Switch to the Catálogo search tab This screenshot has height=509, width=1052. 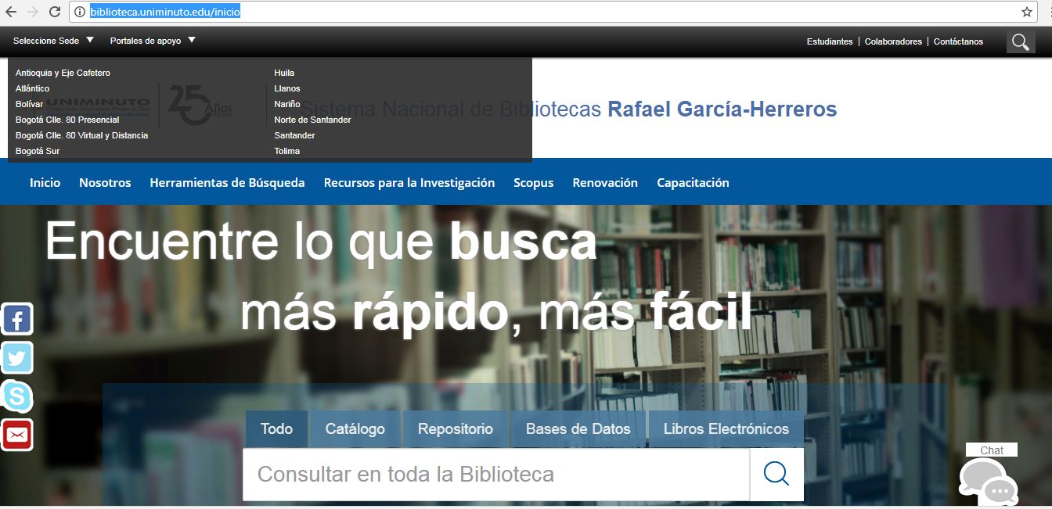click(x=355, y=428)
